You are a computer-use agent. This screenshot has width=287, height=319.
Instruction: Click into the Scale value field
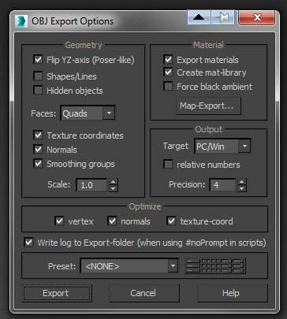coord(91,185)
